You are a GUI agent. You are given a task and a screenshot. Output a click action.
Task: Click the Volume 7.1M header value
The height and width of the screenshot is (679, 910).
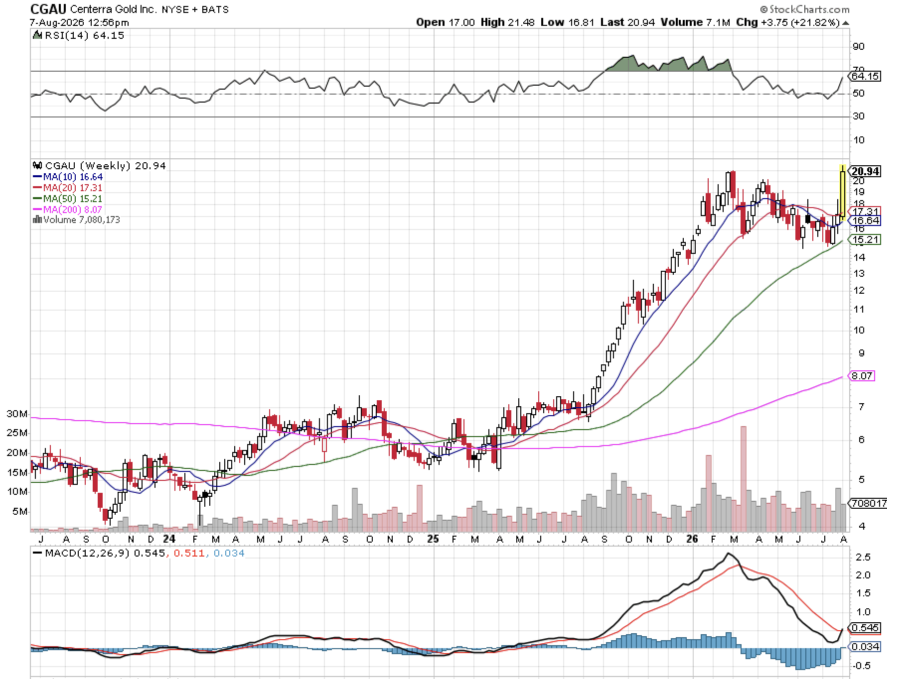(695, 22)
